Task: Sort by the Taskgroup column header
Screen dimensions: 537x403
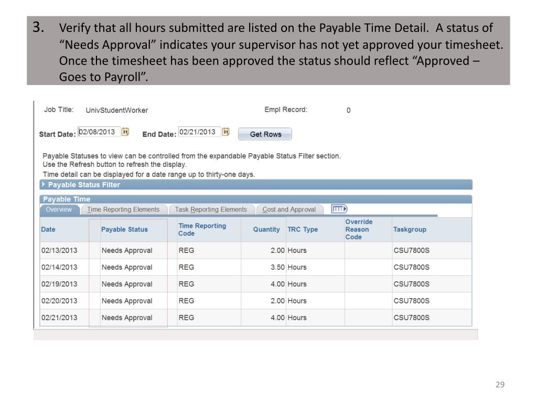Action: (410, 229)
